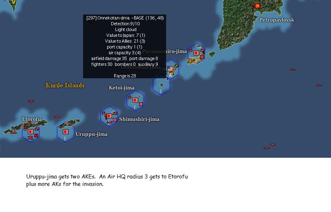Open the airfield icon at Etorofu
The height and width of the screenshot is (212, 331).
click(37, 129)
